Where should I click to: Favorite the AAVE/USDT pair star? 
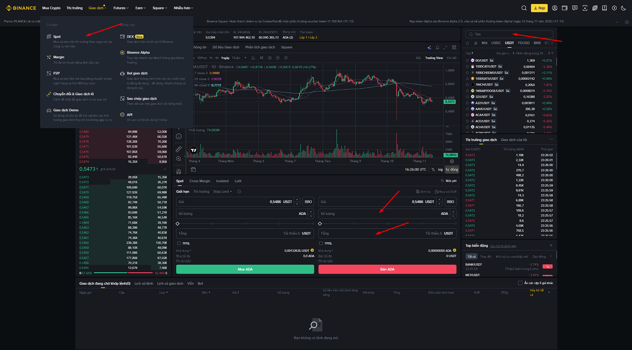click(x=467, y=109)
